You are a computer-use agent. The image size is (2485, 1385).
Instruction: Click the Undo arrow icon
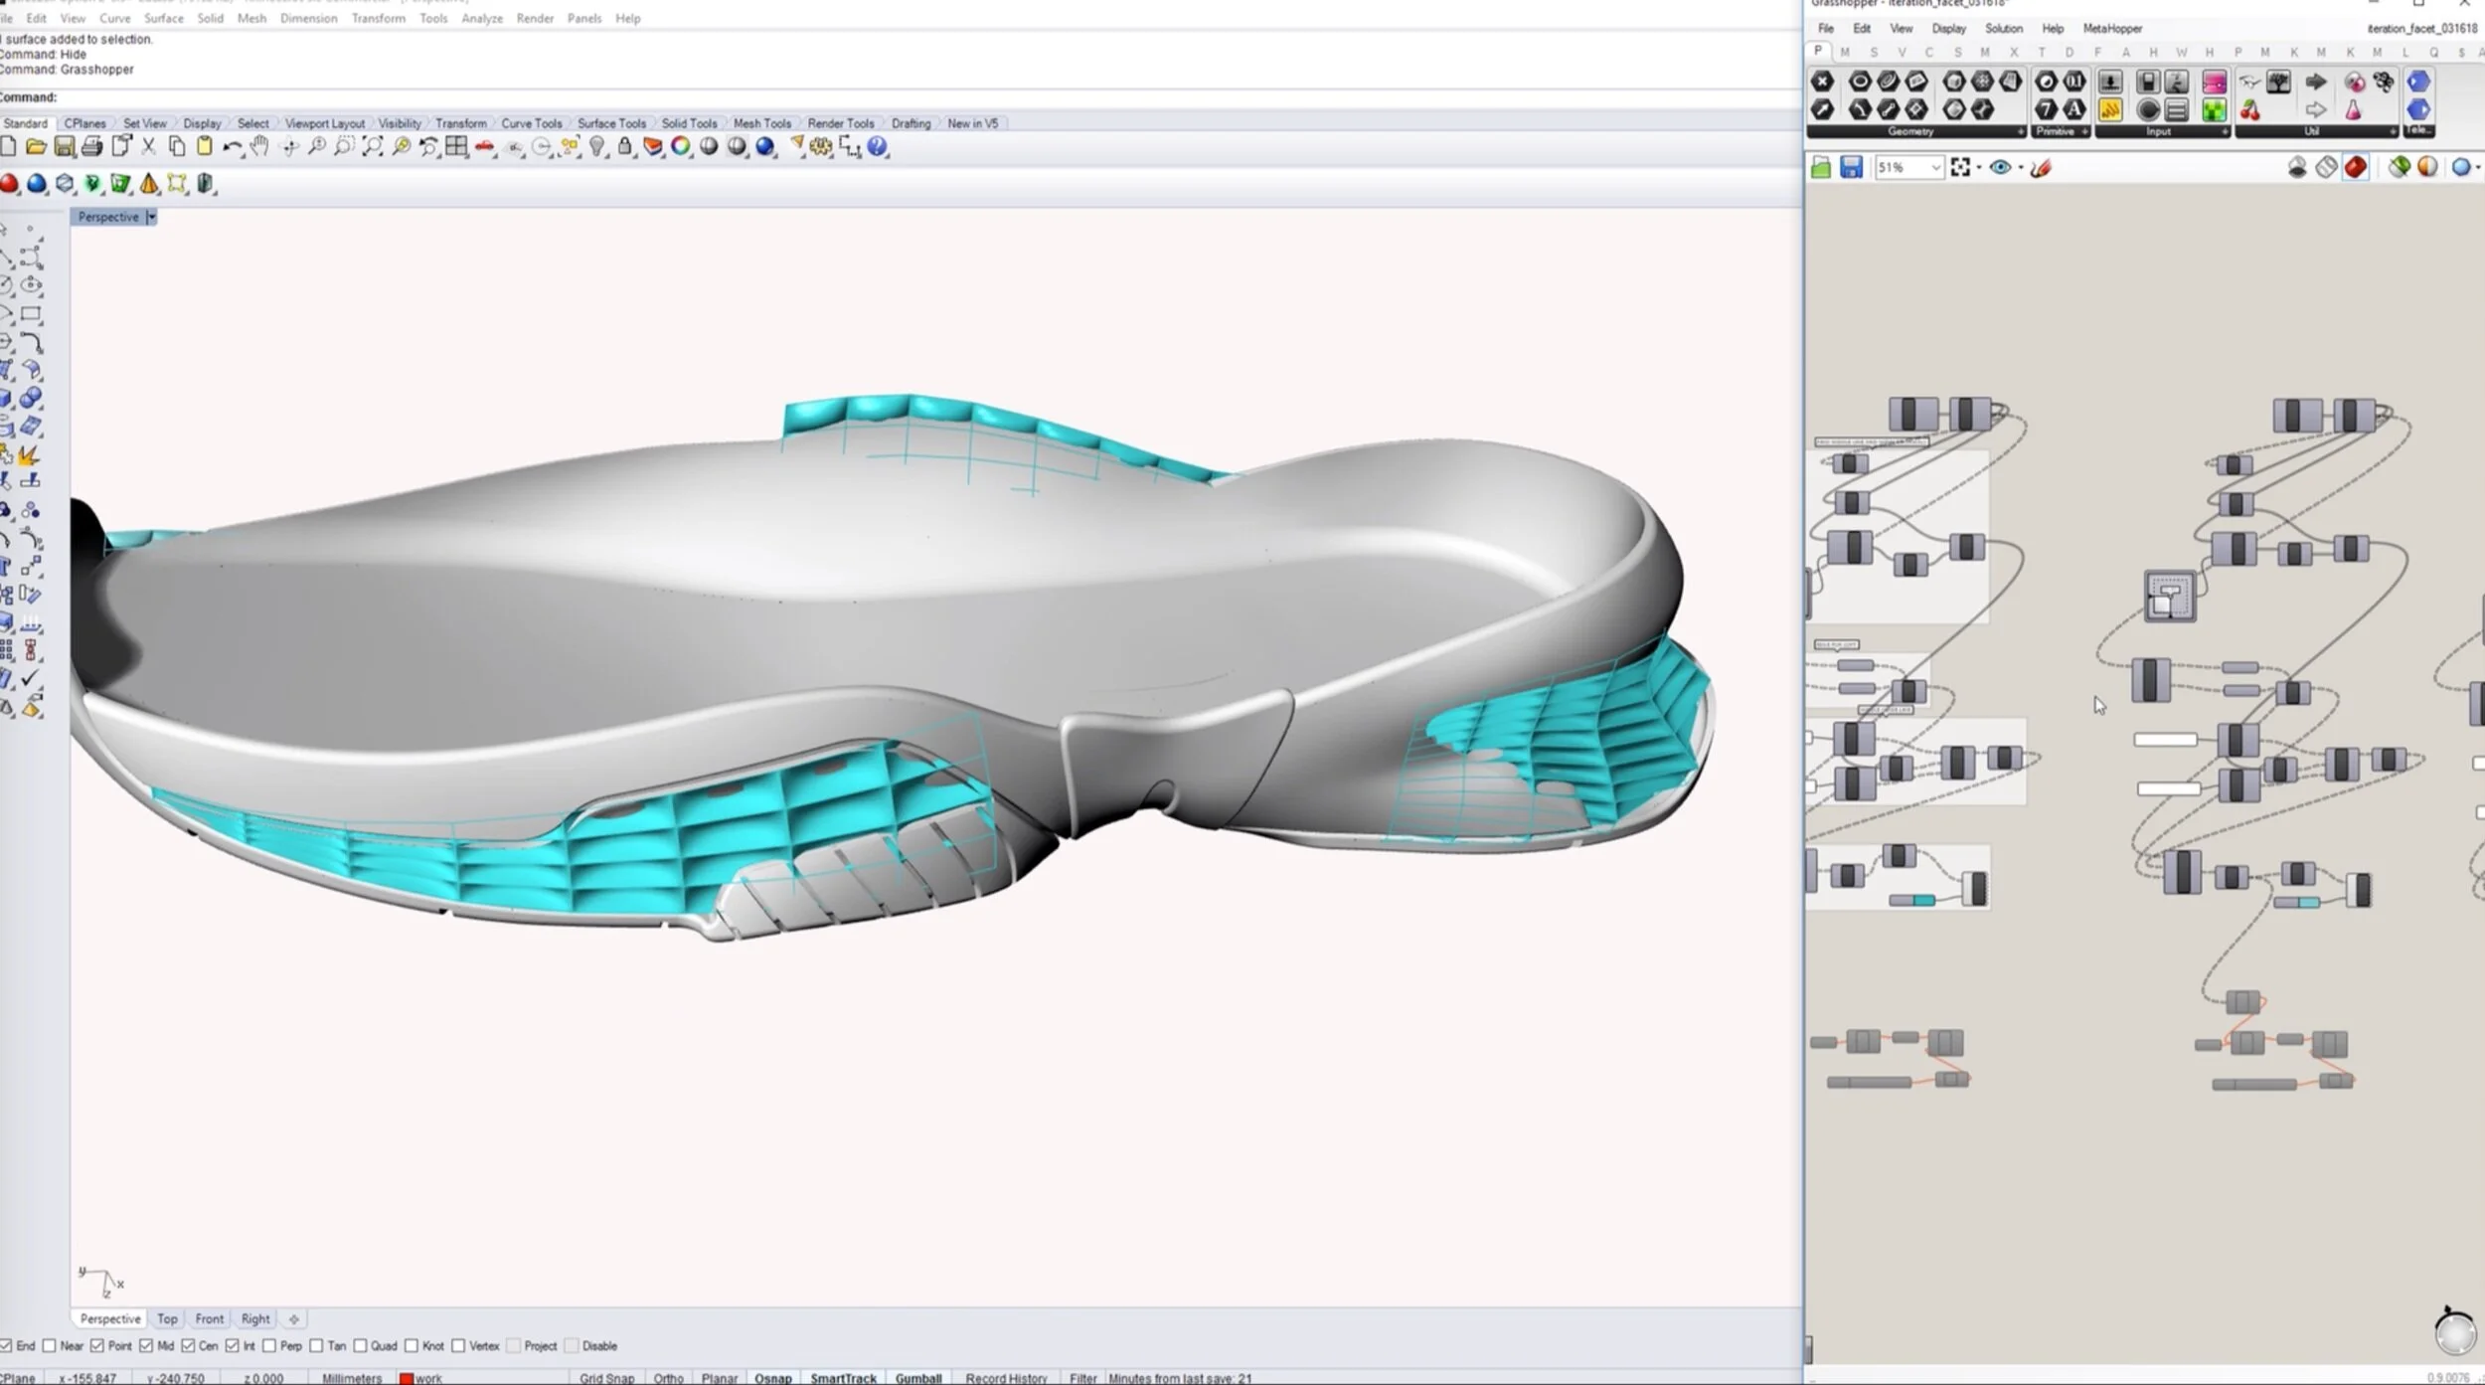(x=232, y=147)
